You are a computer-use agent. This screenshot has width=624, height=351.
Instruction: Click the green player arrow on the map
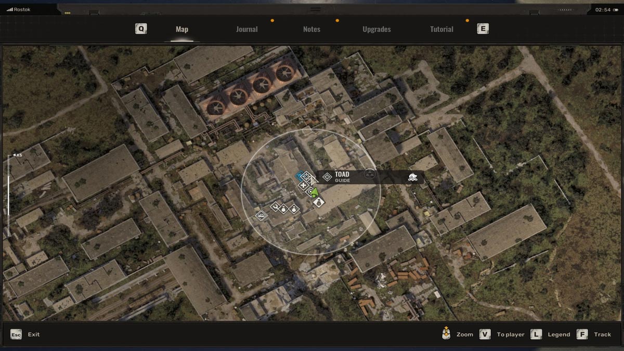pyautogui.click(x=314, y=193)
